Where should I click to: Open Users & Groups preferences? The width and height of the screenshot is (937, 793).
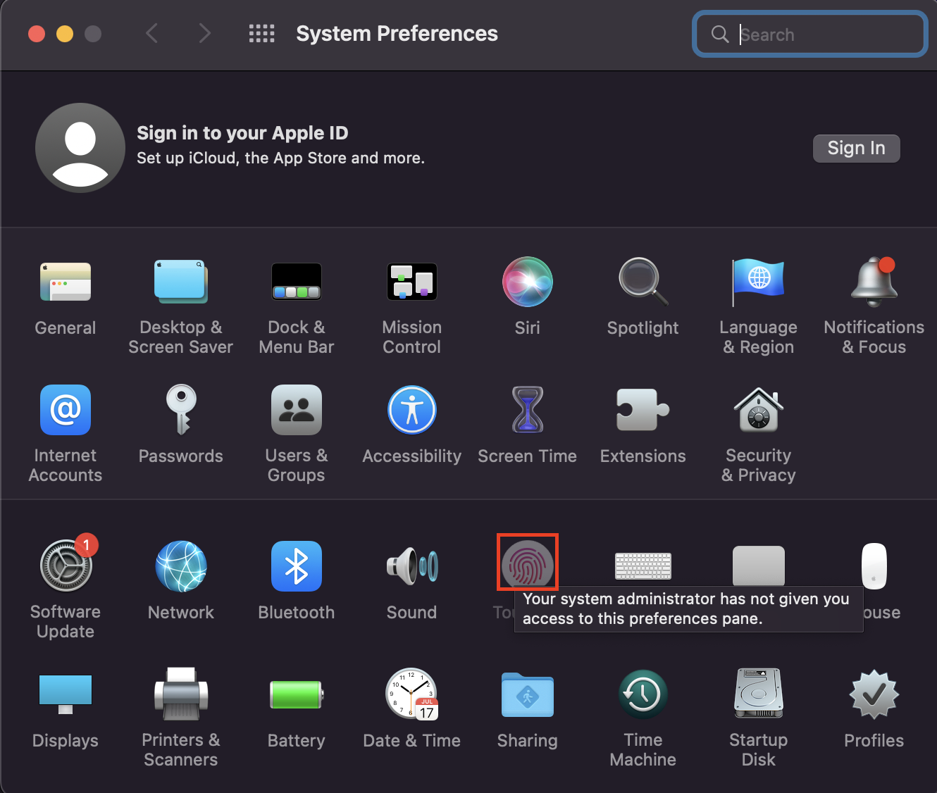[x=297, y=410]
